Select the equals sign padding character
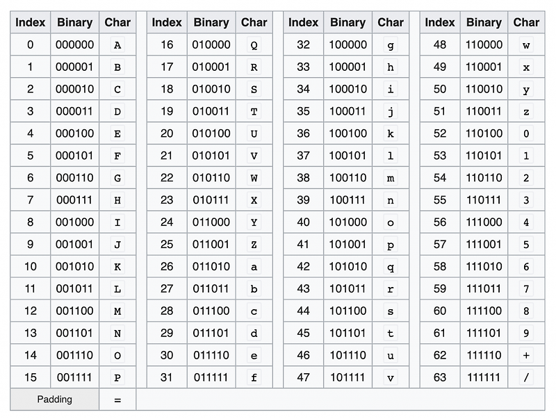This screenshot has height=419, width=556. tap(117, 400)
